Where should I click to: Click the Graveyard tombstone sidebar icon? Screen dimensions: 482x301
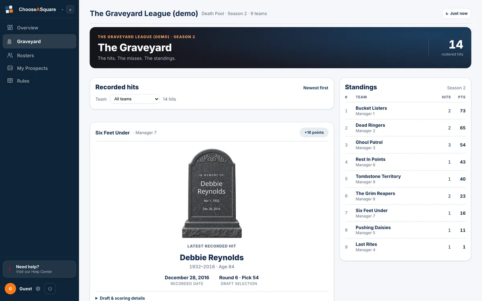click(x=10, y=41)
